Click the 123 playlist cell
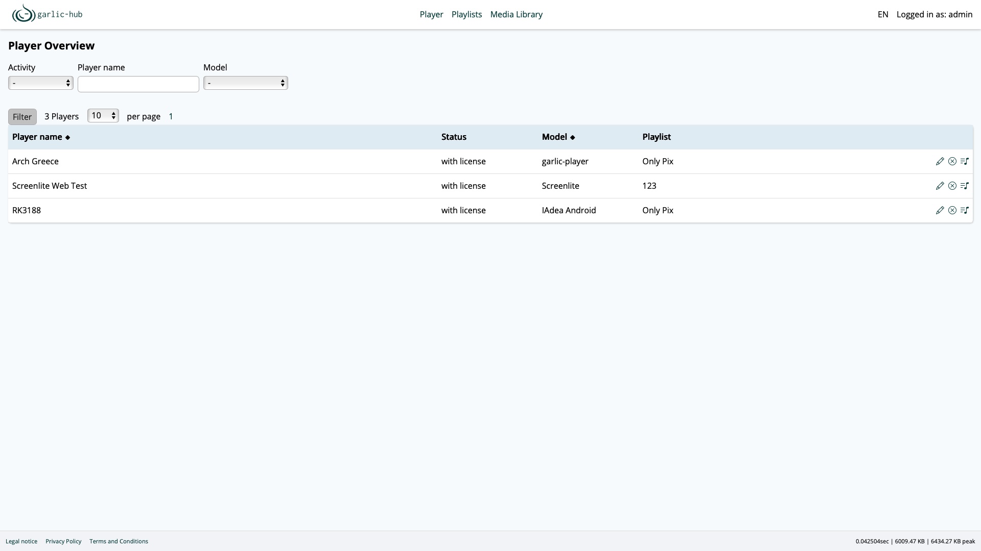The image size is (981, 551). (x=649, y=186)
